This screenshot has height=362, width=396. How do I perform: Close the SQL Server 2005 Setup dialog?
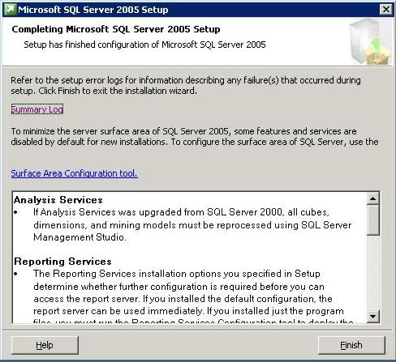(x=385, y=10)
